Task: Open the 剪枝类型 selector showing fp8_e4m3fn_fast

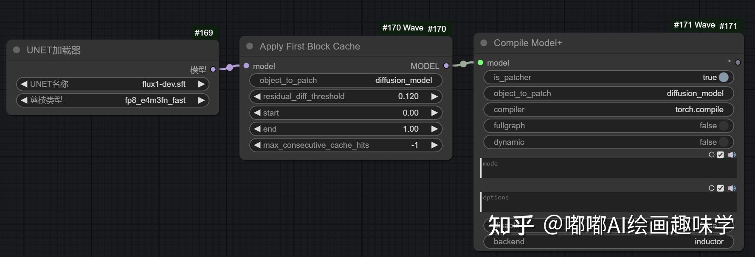Action: coord(113,100)
